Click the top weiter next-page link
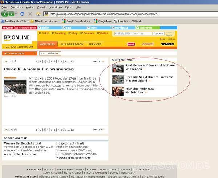This screenshot has width=218, height=178. point(98,61)
